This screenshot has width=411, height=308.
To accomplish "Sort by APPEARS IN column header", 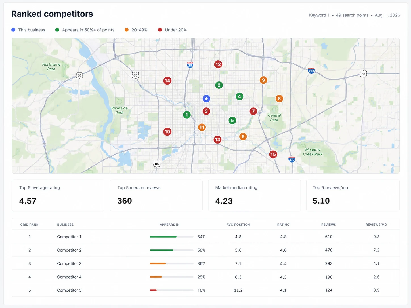I will [x=169, y=225].
